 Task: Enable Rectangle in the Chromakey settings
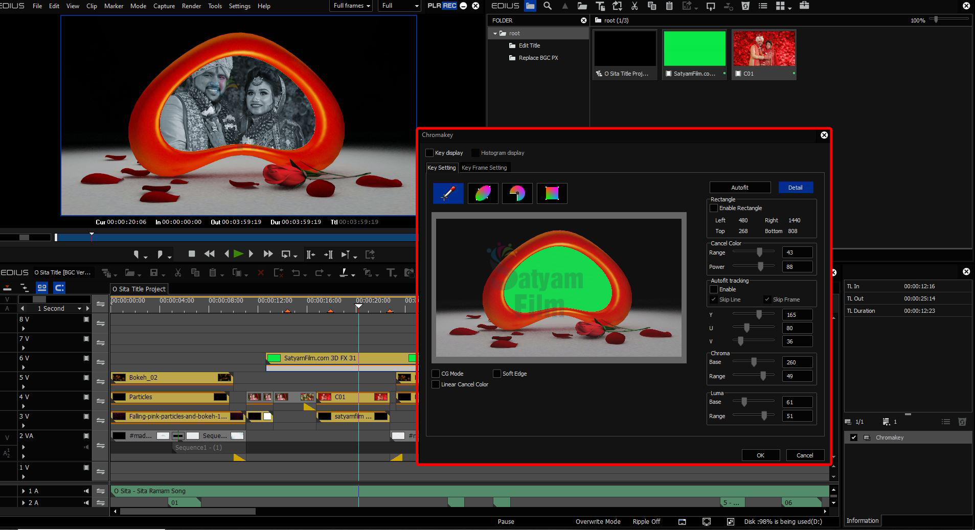click(x=714, y=208)
